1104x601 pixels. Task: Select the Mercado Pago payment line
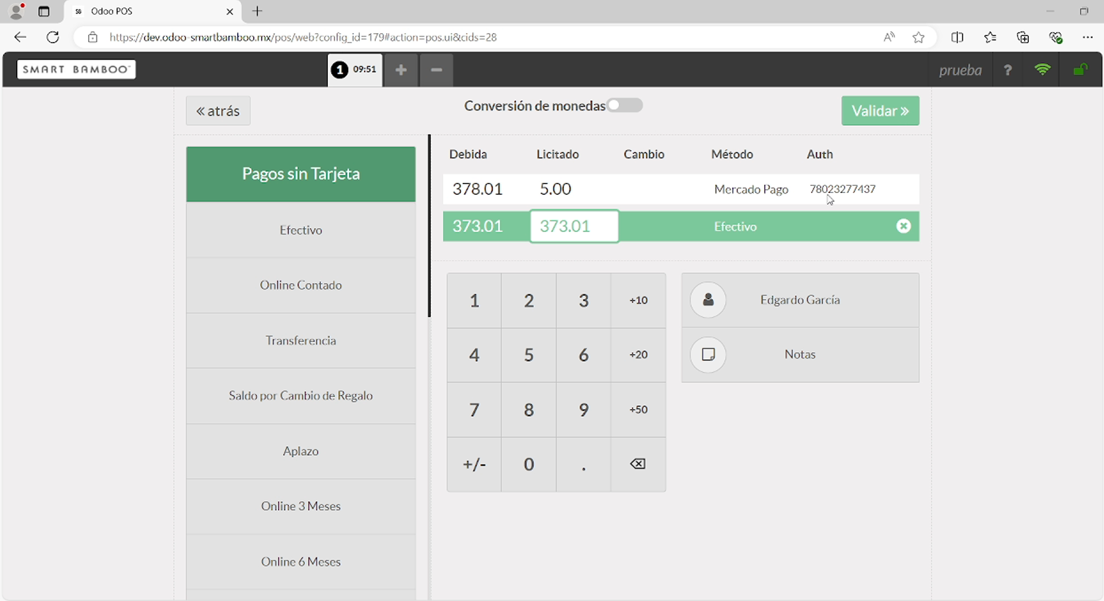click(x=681, y=189)
